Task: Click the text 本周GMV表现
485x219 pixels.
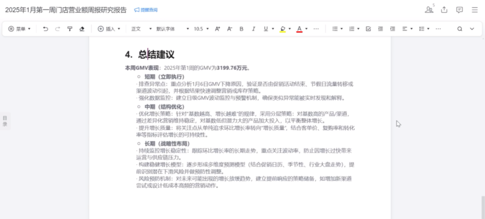Action: (141, 68)
